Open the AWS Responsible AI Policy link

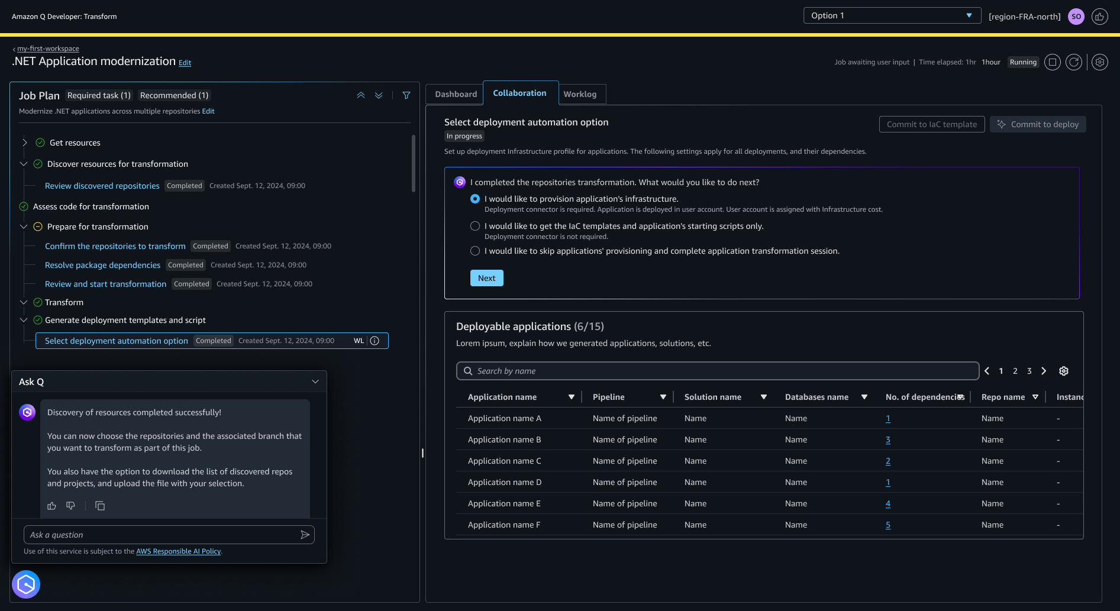tap(178, 551)
